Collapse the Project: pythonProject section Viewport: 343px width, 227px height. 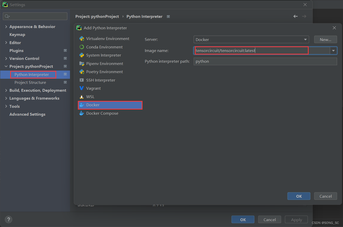[x=6, y=66]
